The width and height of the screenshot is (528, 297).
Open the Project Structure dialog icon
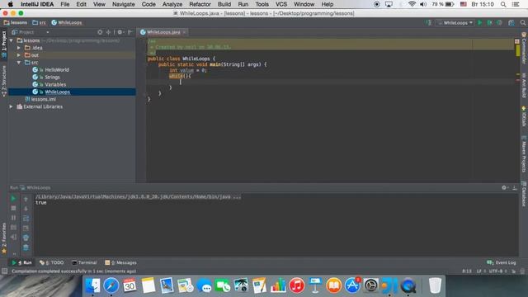511,22
